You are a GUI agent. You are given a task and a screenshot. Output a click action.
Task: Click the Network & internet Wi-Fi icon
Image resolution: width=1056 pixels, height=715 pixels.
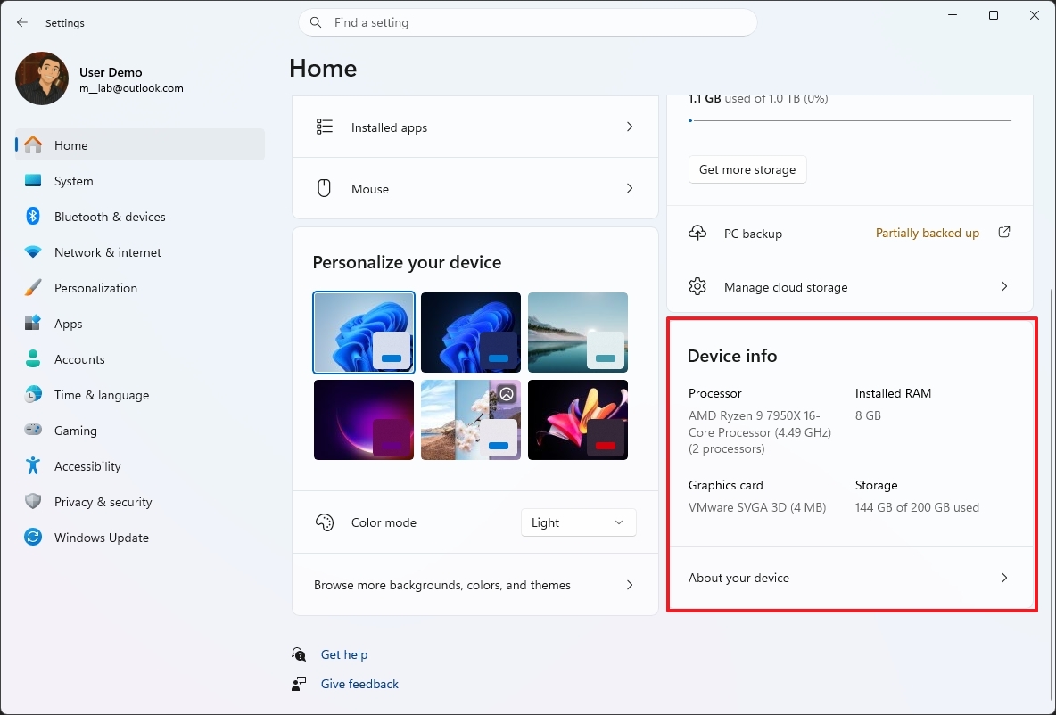[33, 252]
